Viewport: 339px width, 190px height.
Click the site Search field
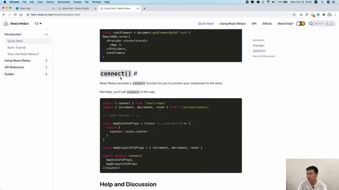point(322,23)
